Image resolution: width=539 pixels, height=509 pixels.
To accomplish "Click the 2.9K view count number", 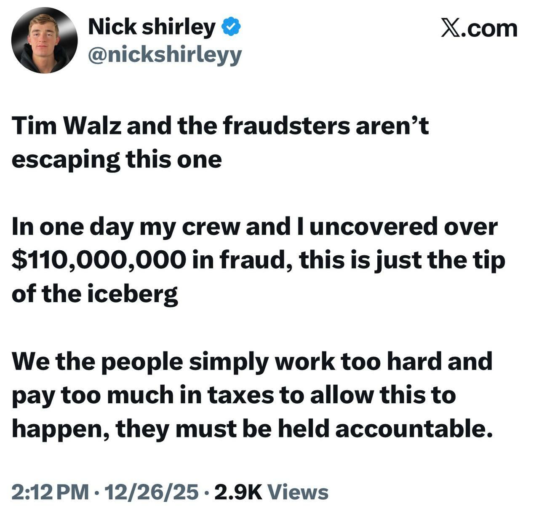I will 238,491.
